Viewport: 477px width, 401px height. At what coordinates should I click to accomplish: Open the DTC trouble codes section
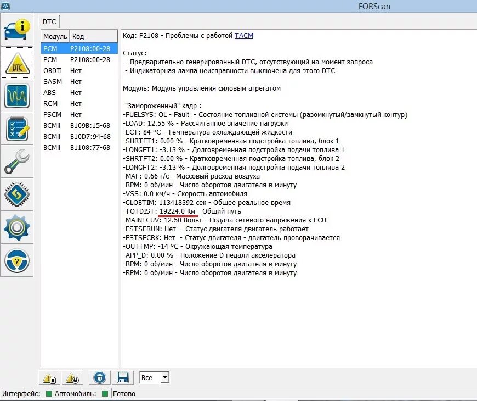pos(17,63)
